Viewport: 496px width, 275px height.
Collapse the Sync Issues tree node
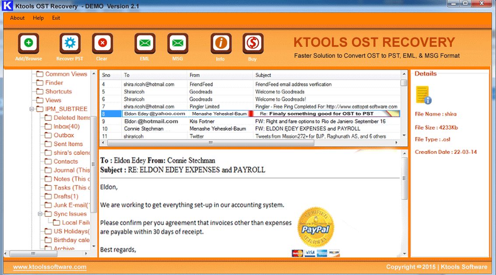pyautogui.click(x=40, y=214)
